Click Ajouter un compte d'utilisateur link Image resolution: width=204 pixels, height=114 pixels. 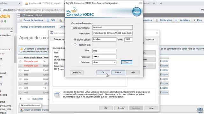coord(36,110)
